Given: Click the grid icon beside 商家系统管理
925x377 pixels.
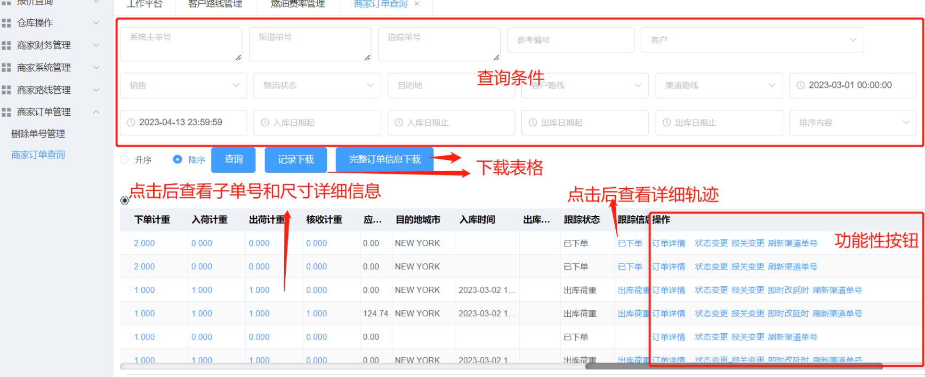Looking at the screenshot, I should [6, 68].
